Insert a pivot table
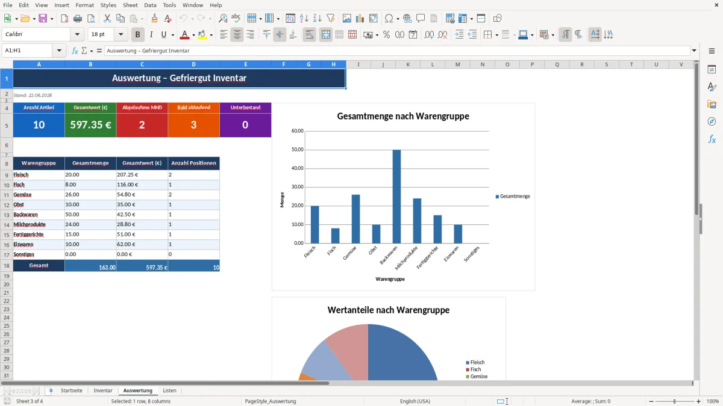This screenshot has width=723, height=406. coord(374,19)
